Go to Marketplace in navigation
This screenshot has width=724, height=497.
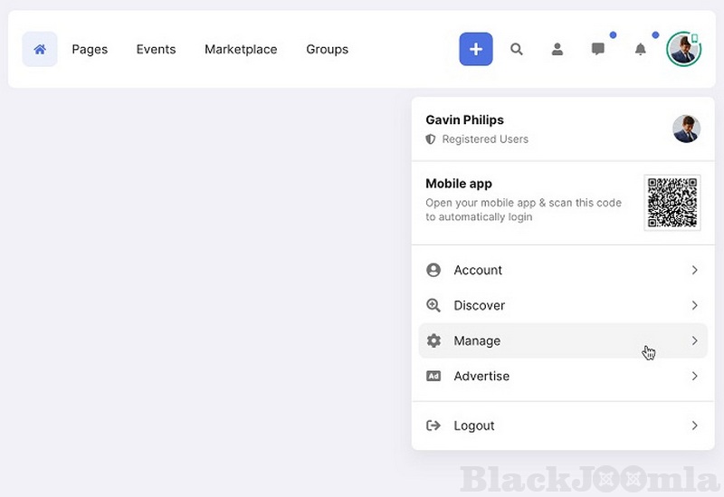[x=241, y=49]
